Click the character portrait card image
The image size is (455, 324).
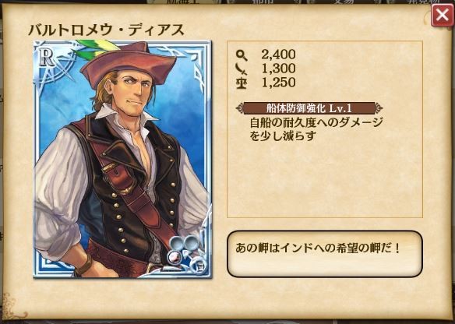[122, 159]
